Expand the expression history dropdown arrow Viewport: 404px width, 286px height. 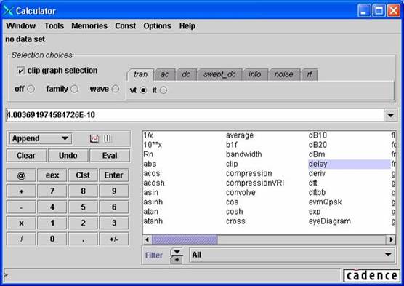(391, 115)
